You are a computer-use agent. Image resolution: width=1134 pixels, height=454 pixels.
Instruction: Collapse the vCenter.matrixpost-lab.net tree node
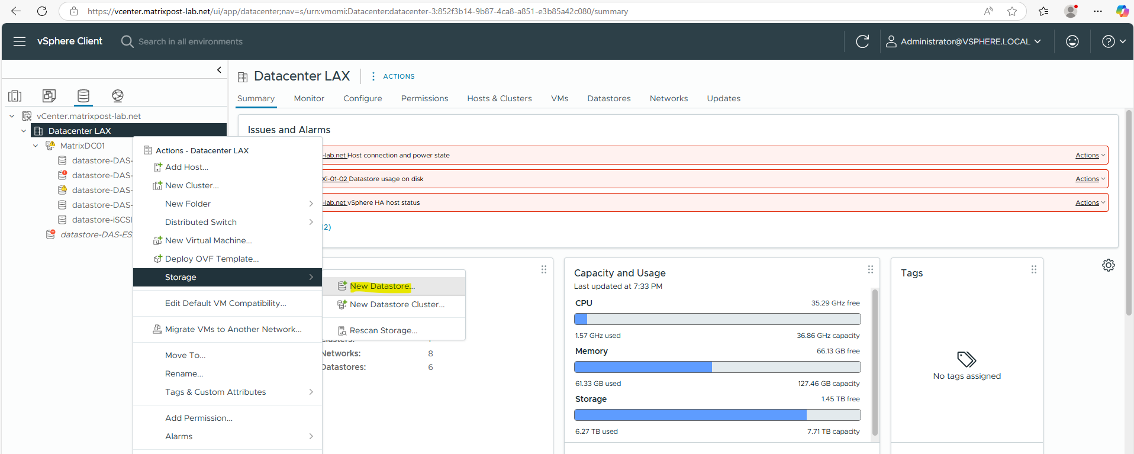click(x=12, y=116)
